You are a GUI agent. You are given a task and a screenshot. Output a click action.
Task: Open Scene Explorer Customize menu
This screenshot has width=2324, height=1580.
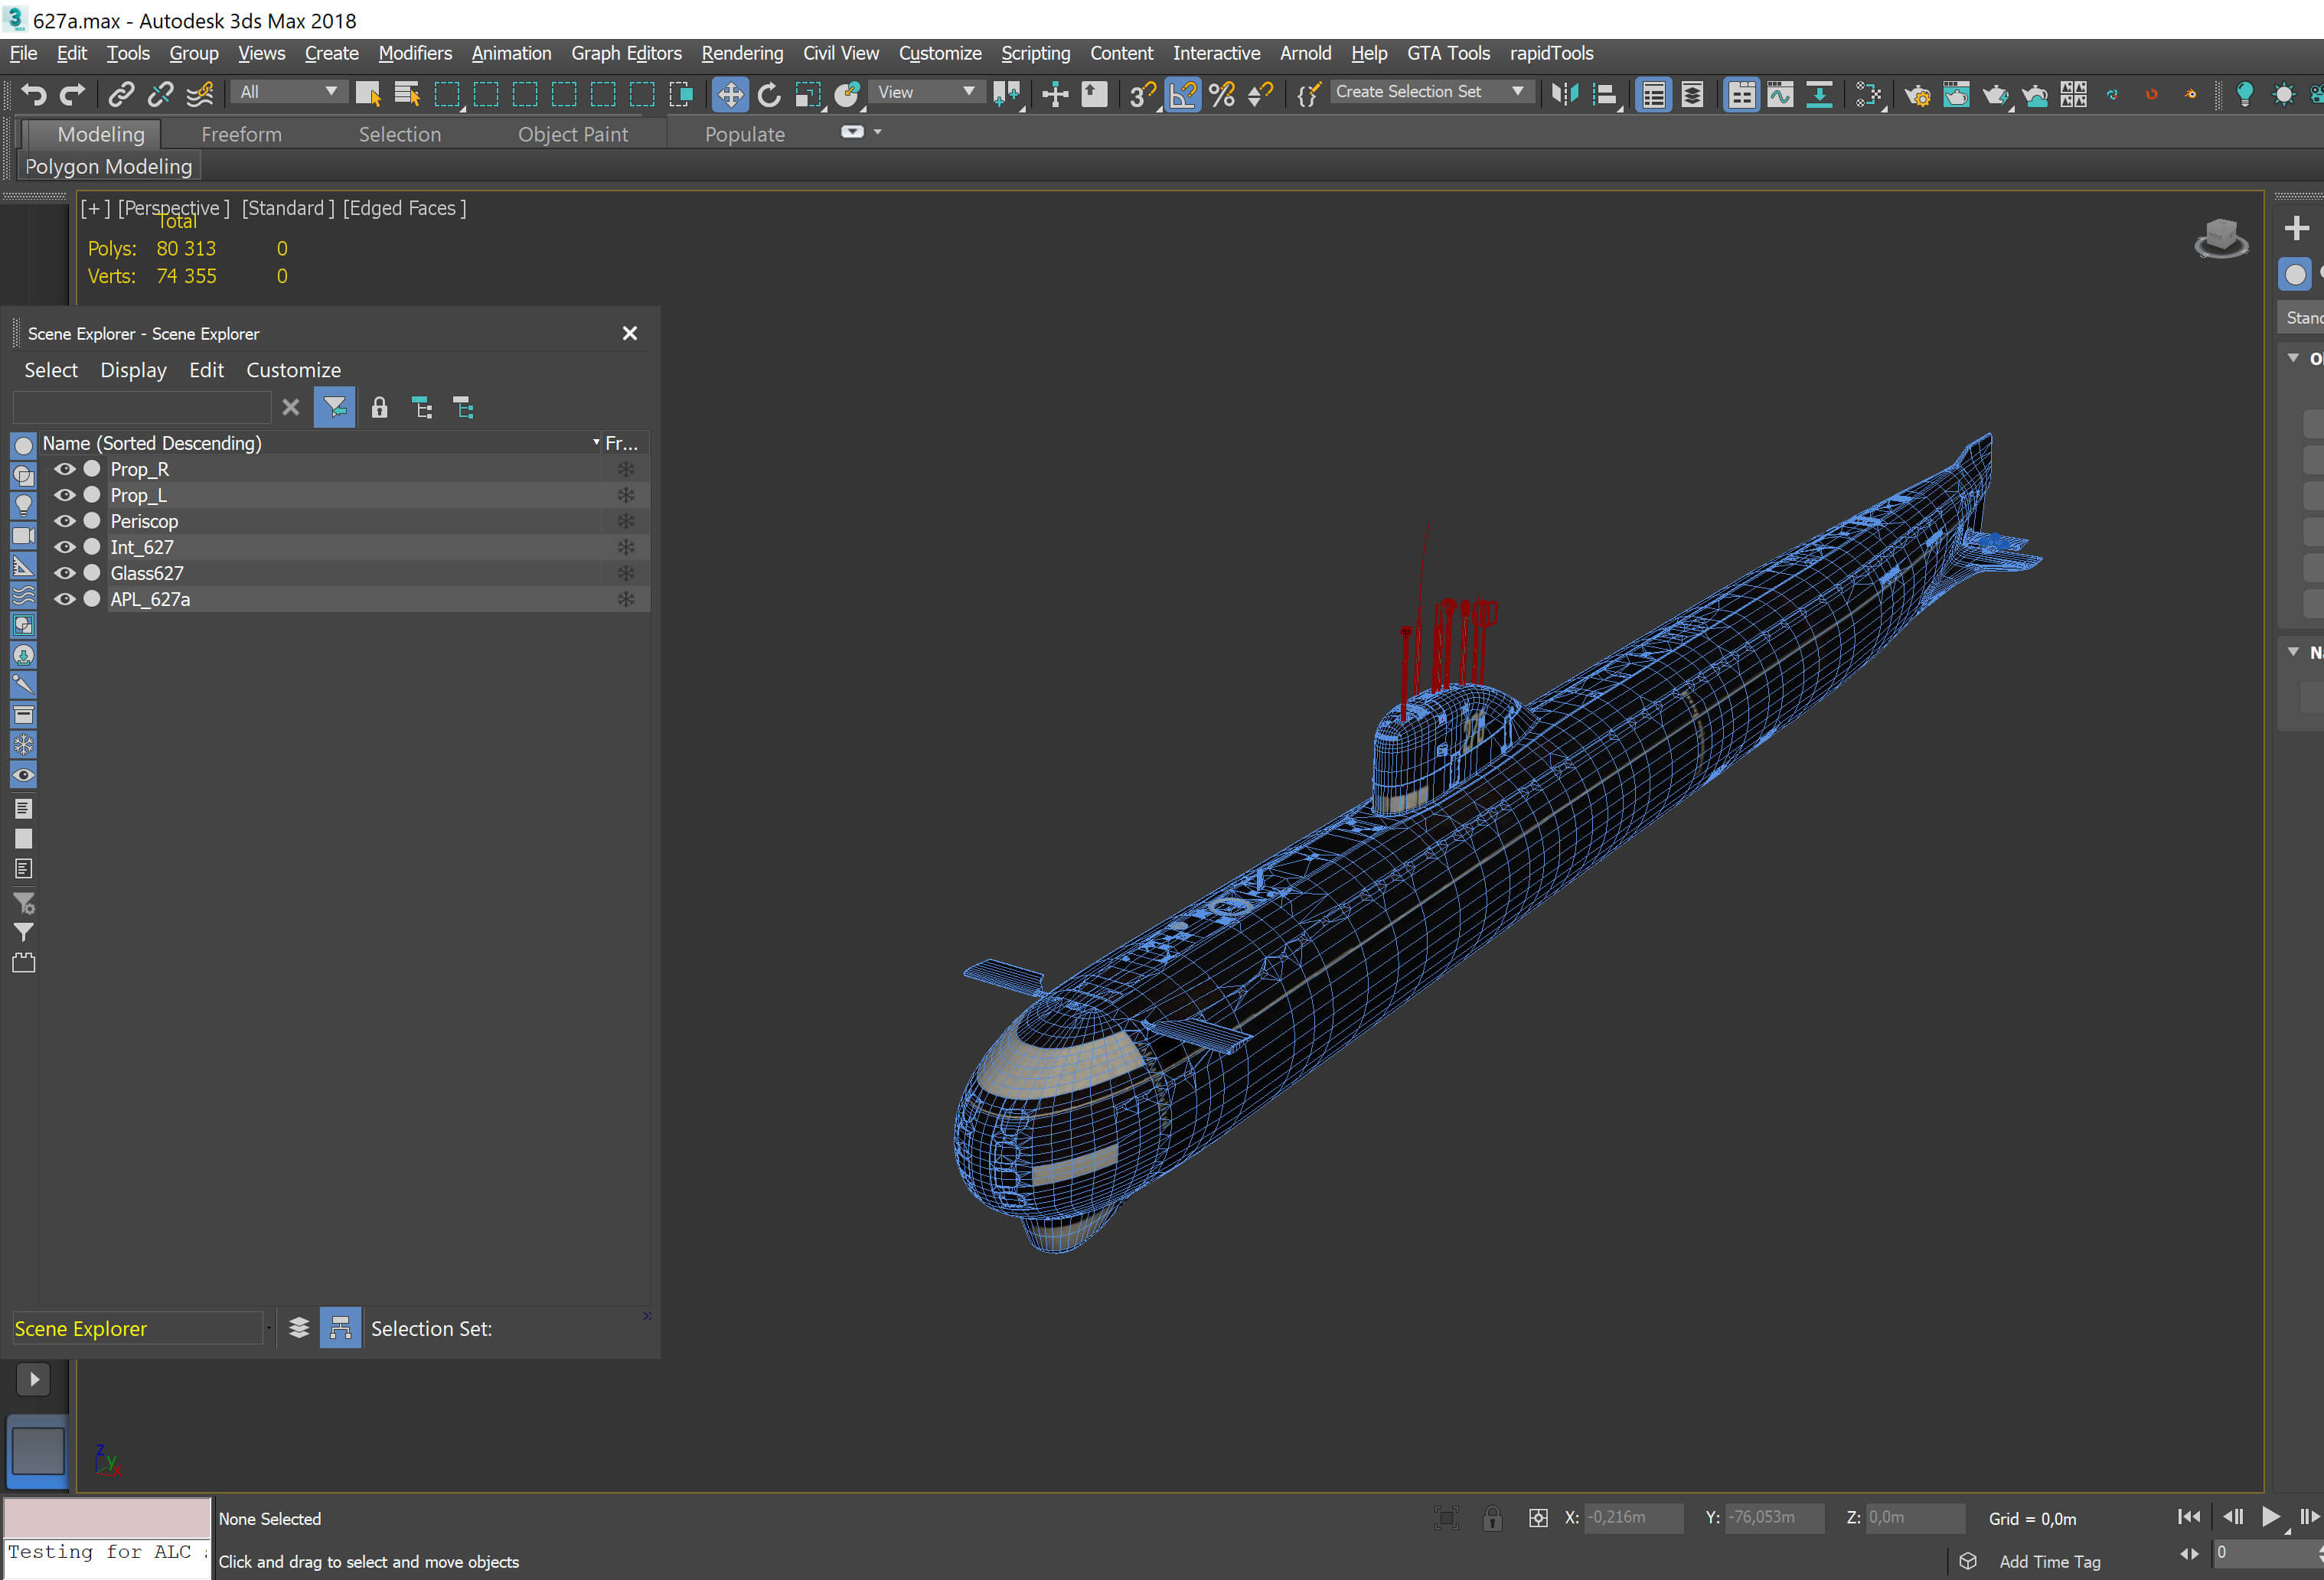point(293,370)
